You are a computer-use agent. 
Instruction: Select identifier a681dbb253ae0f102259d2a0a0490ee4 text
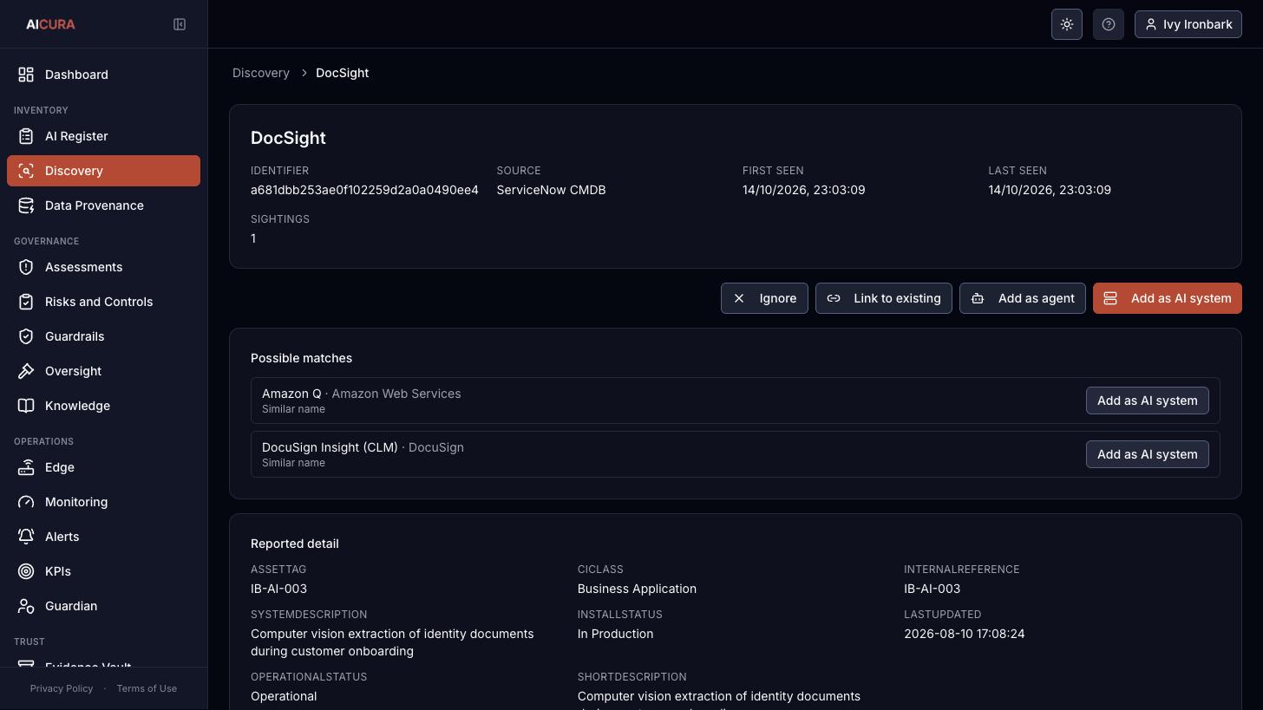[364, 190]
